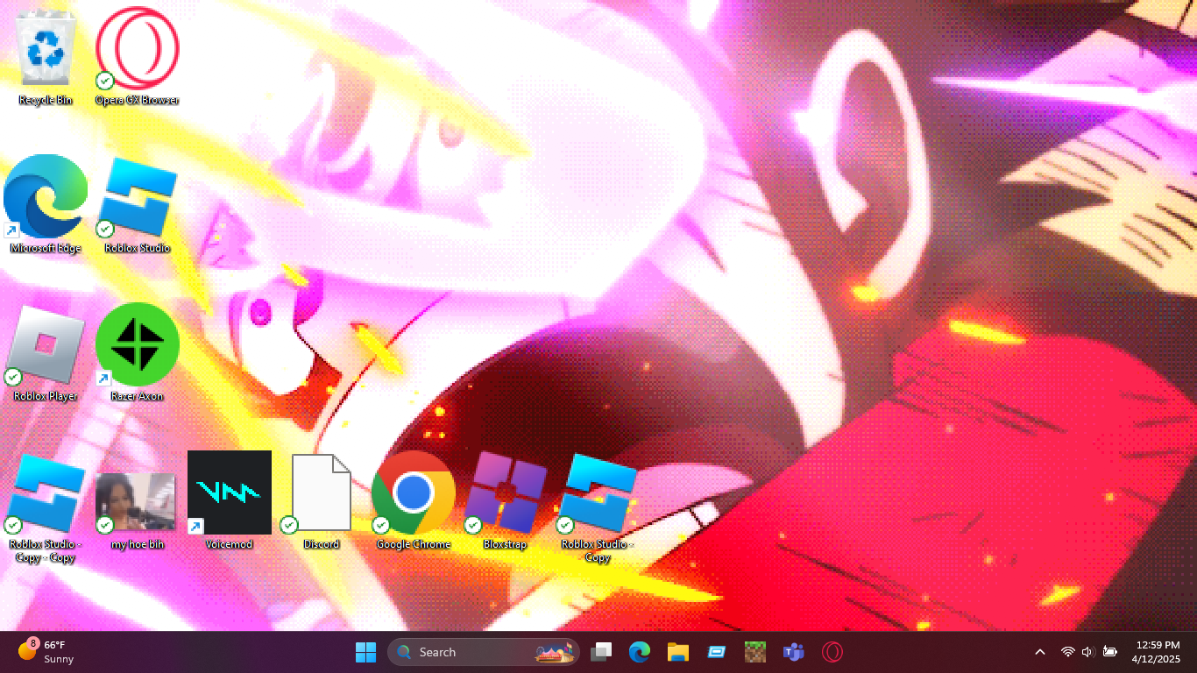1197x673 pixels.
Task: Click the volume speaker icon in the tray
Action: point(1088,652)
